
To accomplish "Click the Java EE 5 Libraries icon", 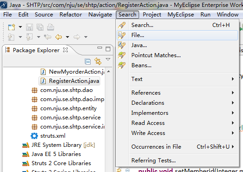I will (x=26, y=154).
